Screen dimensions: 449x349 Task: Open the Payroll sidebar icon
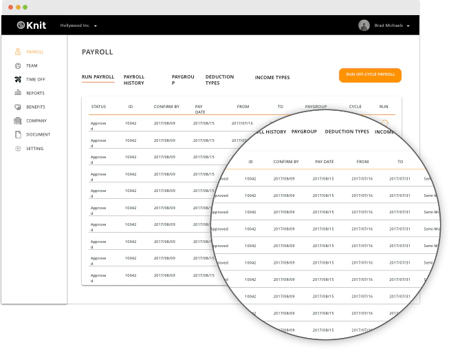pos(18,52)
